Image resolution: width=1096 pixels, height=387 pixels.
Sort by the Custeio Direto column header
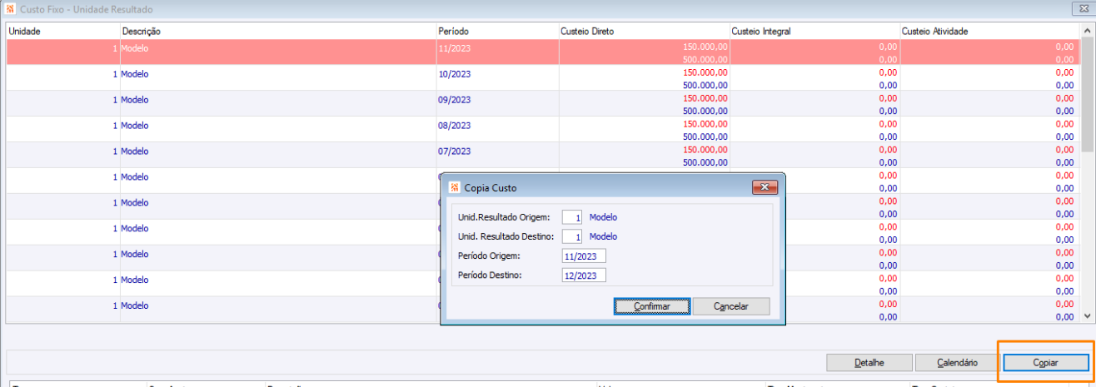[645, 31]
